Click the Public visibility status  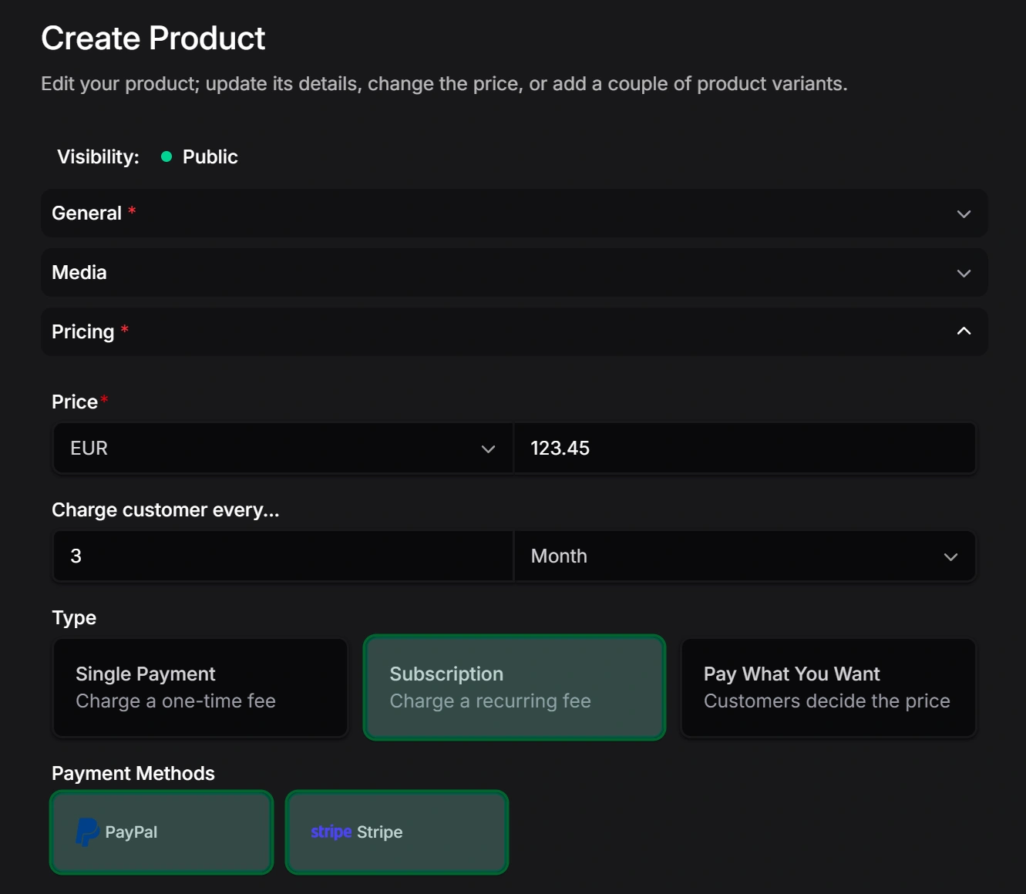(x=210, y=157)
